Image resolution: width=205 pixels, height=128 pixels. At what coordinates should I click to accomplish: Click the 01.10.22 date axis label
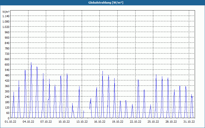(x=11, y=122)
